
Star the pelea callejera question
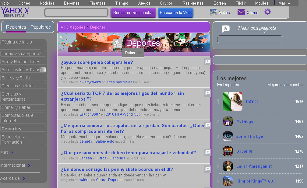click(207, 62)
